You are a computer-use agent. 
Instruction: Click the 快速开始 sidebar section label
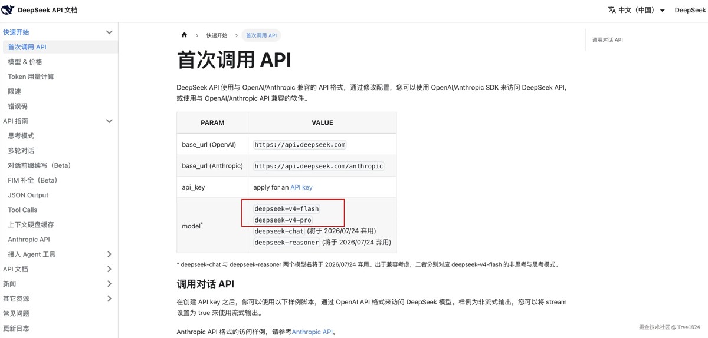coord(16,32)
